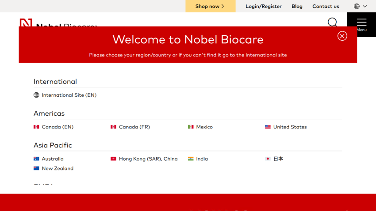Click the New Zealand flag icon
This screenshot has height=211, width=376.
point(36,168)
